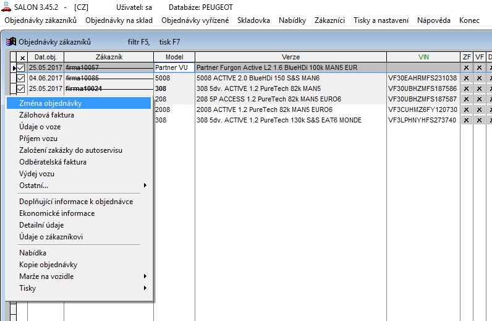Click the green VIN column header

click(x=423, y=57)
